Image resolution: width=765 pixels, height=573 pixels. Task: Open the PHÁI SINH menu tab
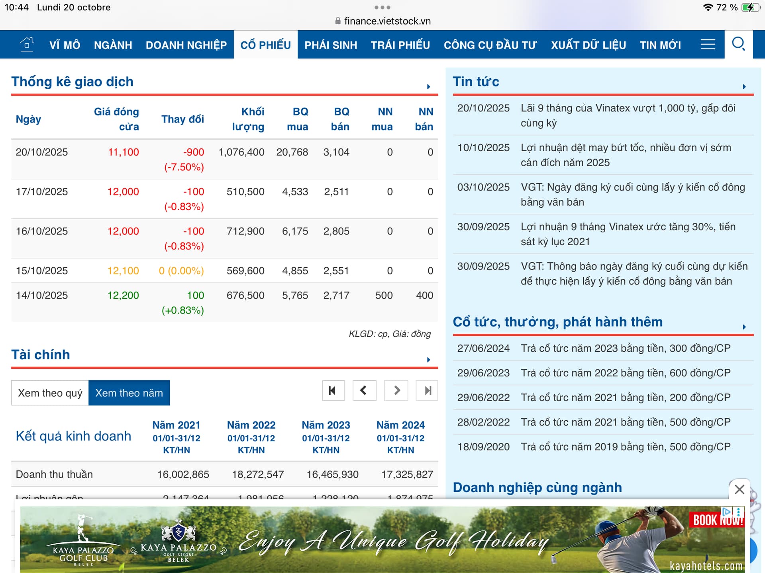(x=331, y=45)
